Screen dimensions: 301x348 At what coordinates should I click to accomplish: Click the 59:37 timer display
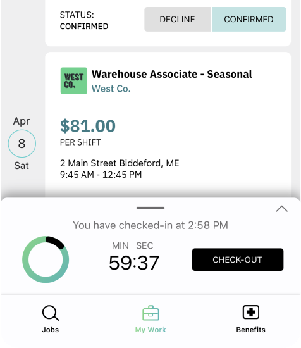point(134,263)
